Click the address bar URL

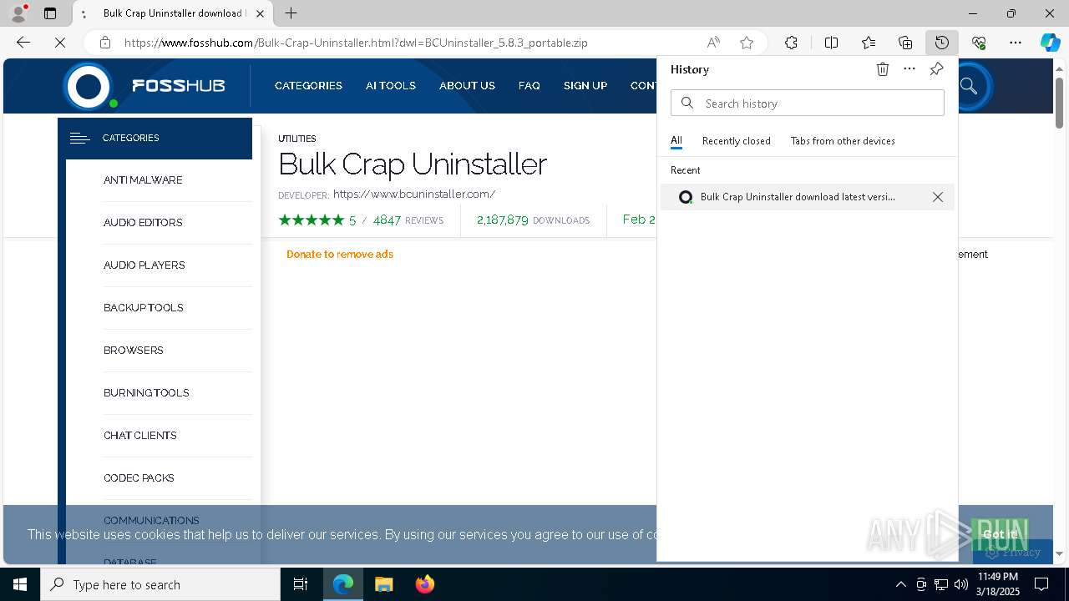click(x=356, y=43)
